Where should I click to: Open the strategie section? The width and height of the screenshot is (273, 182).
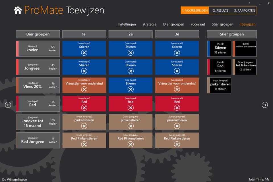tap(149, 24)
